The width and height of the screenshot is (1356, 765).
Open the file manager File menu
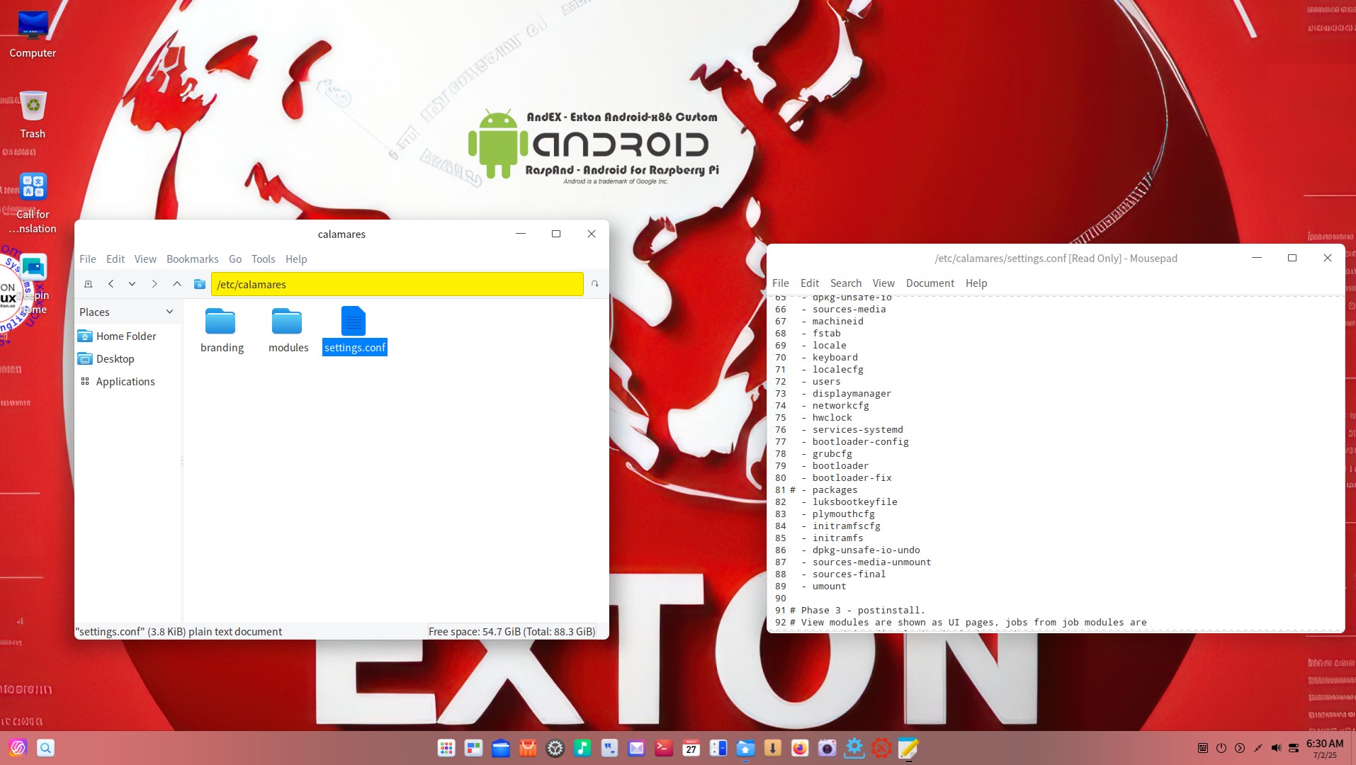(x=88, y=259)
